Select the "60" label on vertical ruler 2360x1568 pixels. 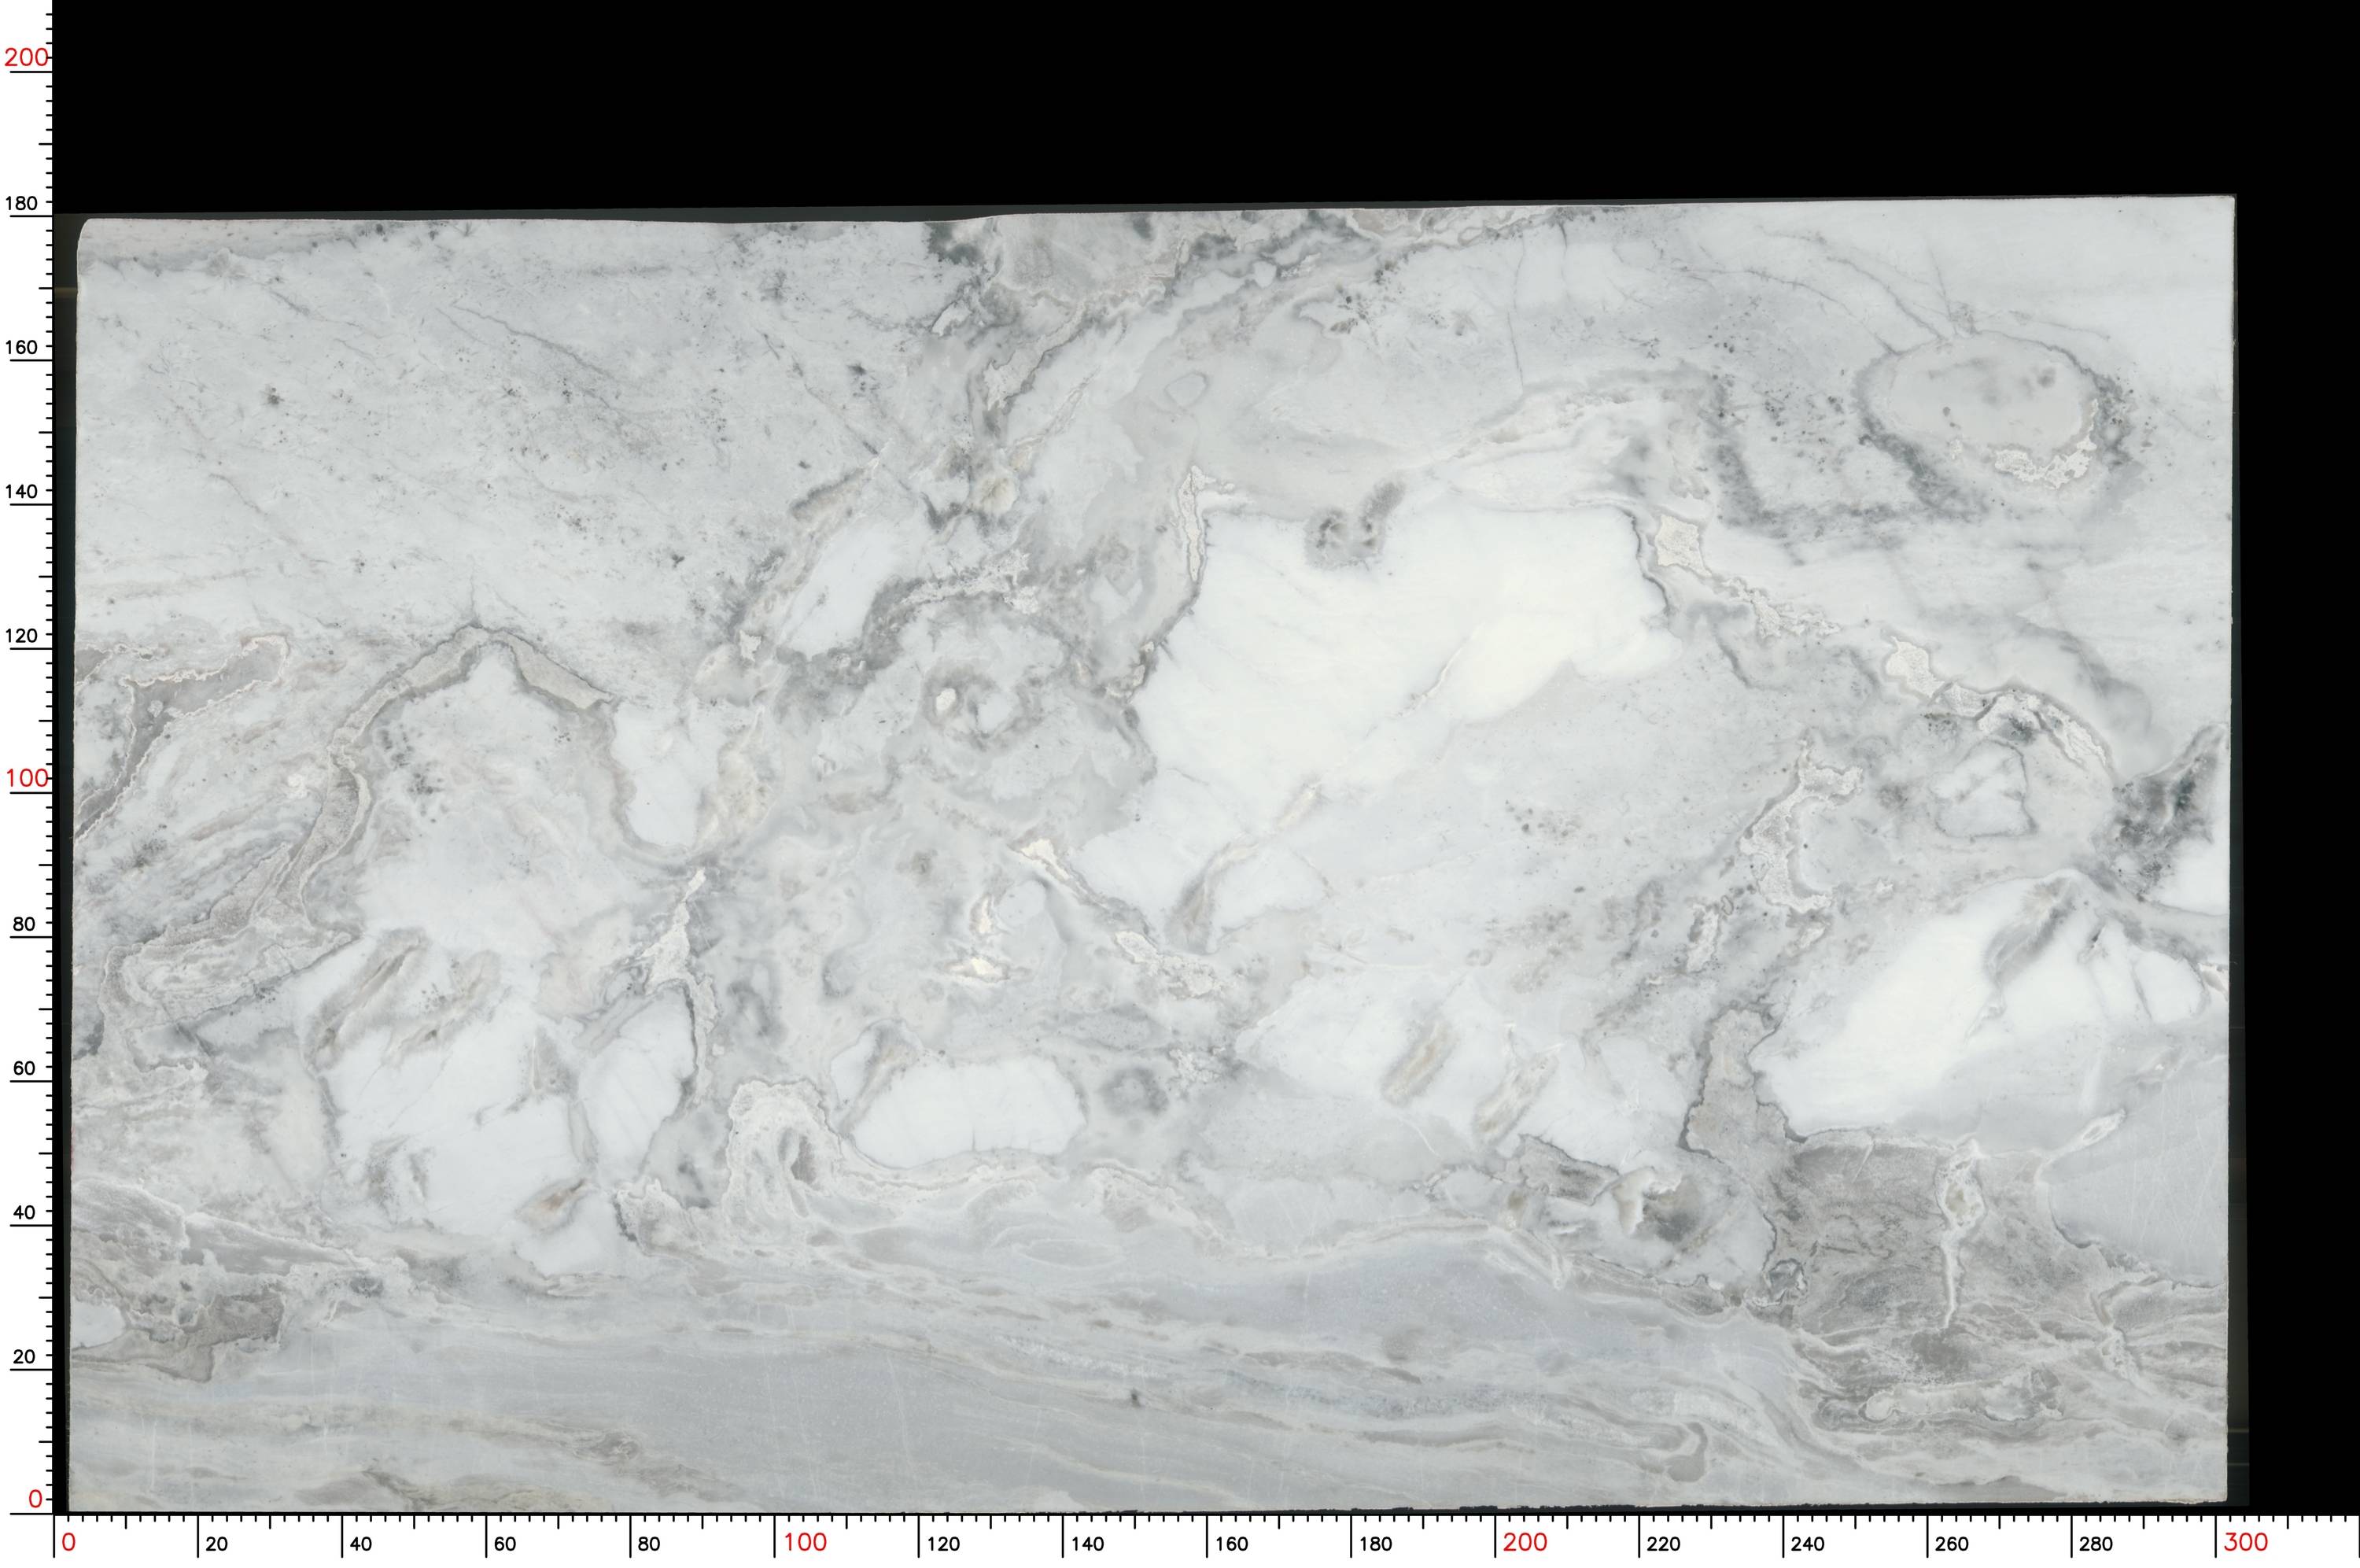coord(24,1068)
